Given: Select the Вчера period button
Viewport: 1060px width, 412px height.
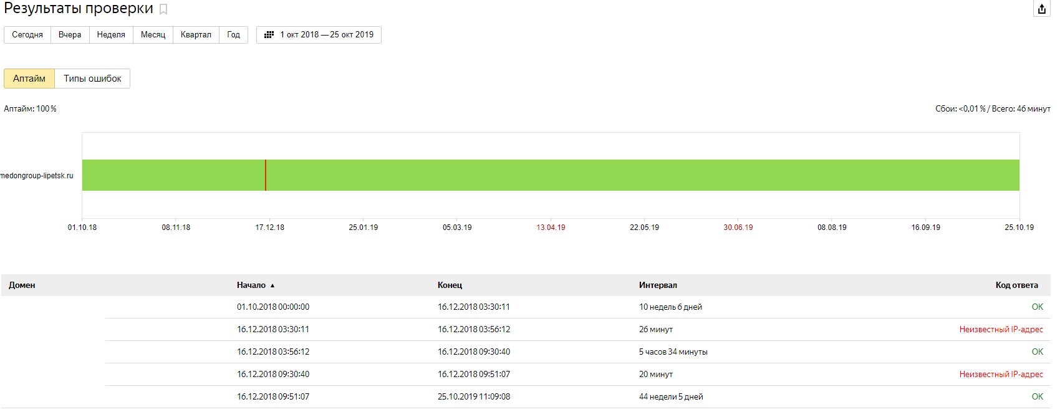Looking at the screenshot, I should (x=70, y=35).
